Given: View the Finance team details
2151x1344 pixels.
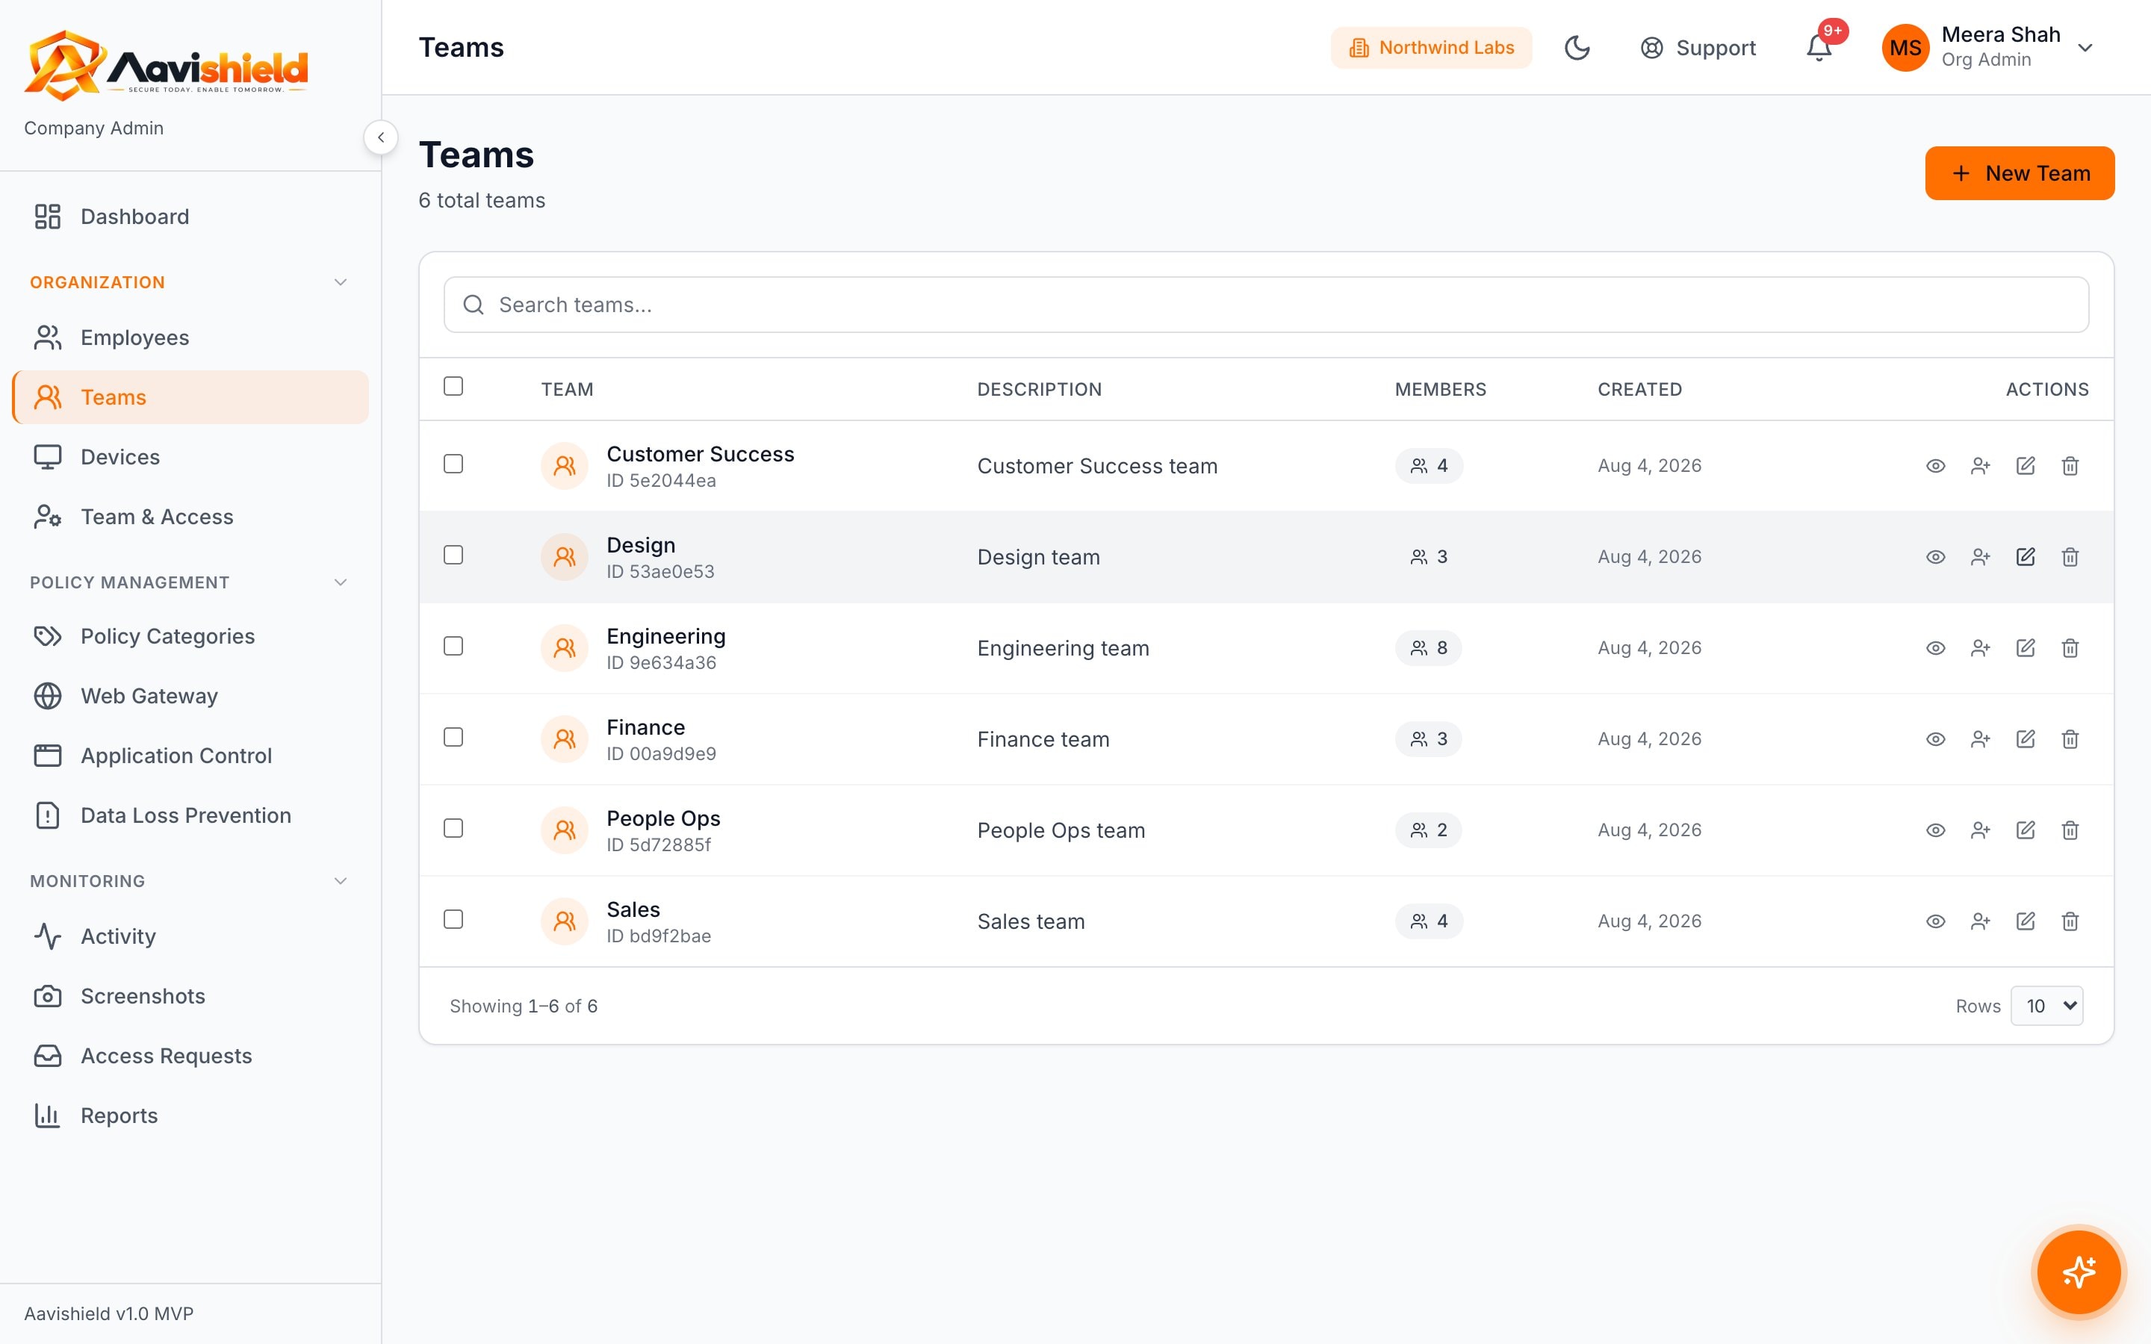Looking at the screenshot, I should pos(1935,739).
